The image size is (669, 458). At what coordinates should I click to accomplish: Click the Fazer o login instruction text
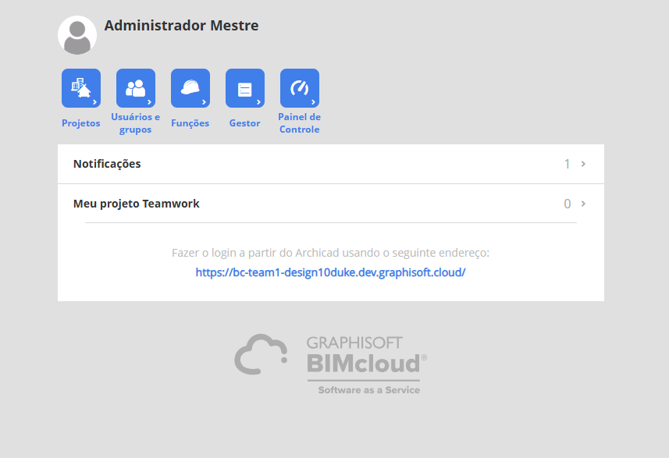click(x=331, y=253)
